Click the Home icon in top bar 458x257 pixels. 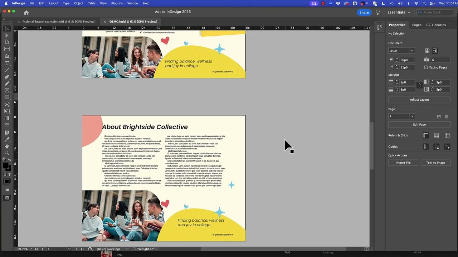(26, 12)
